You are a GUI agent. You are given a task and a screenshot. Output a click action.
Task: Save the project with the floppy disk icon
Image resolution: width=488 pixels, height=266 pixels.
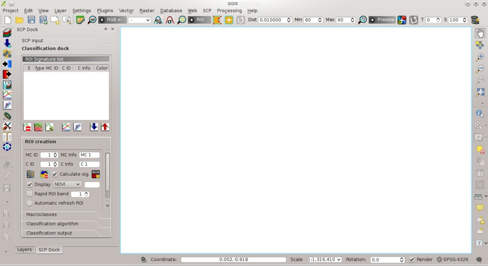(x=31, y=20)
